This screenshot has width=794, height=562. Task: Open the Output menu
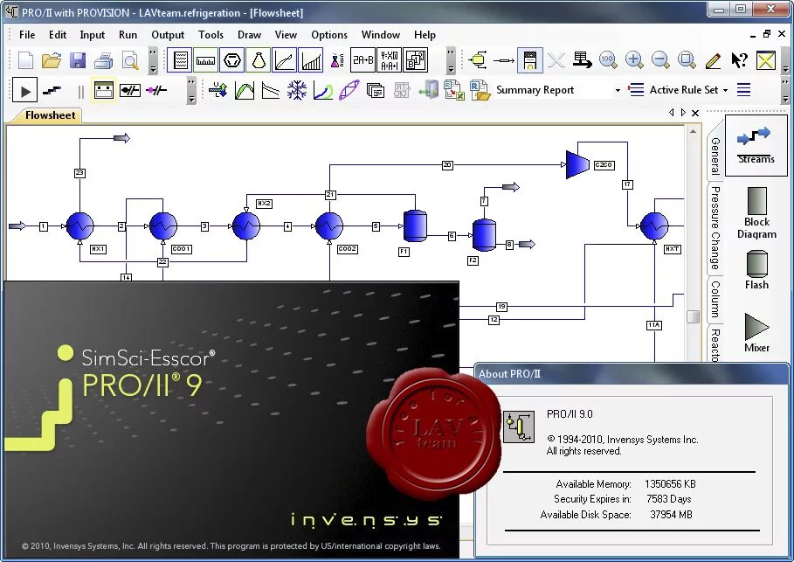[x=168, y=35]
